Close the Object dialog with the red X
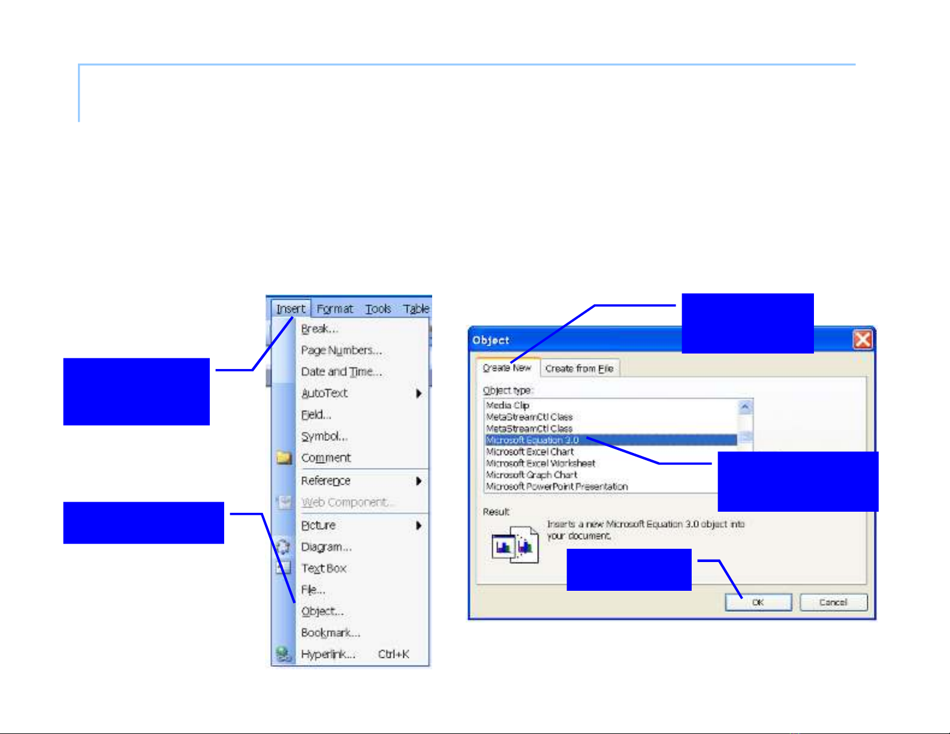Screen dimensions: 950x734 point(862,340)
